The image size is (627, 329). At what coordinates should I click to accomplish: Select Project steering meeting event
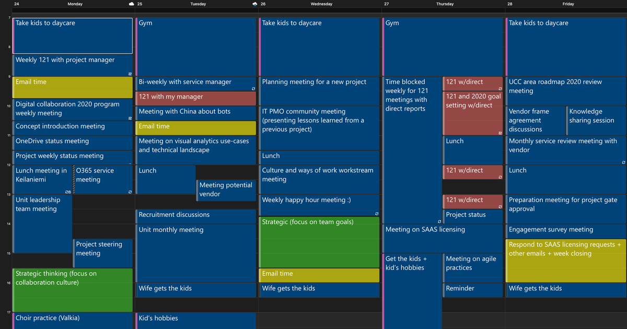click(x=103, y=253)
